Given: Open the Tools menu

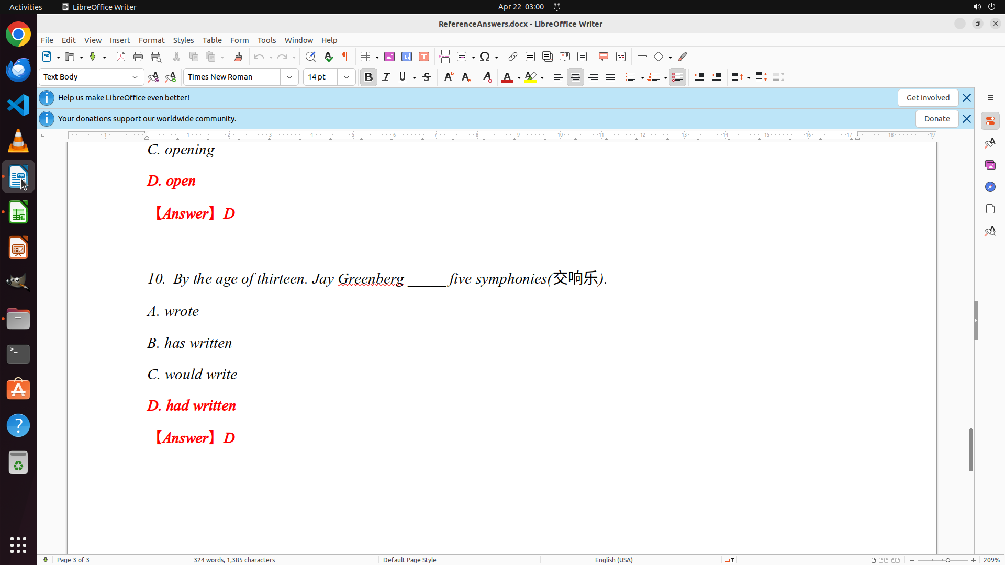Looking at the screenshot, I should point(266,40).
